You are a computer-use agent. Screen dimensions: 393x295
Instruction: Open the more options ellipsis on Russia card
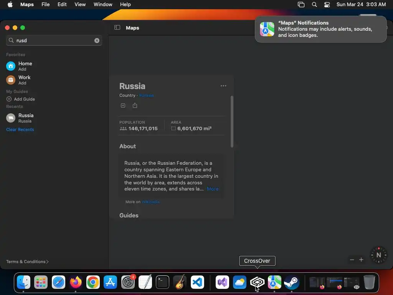(223, 86)
